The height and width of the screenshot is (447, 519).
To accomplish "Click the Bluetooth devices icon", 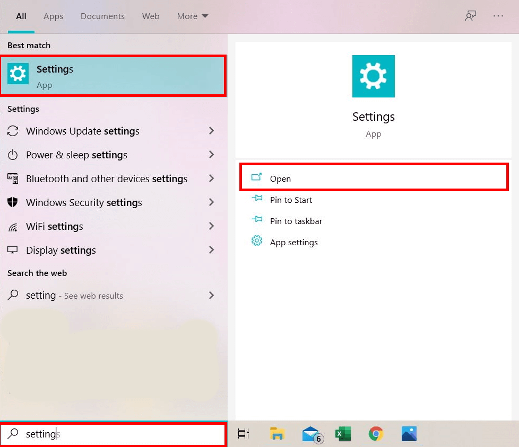I will click(13, 178).
